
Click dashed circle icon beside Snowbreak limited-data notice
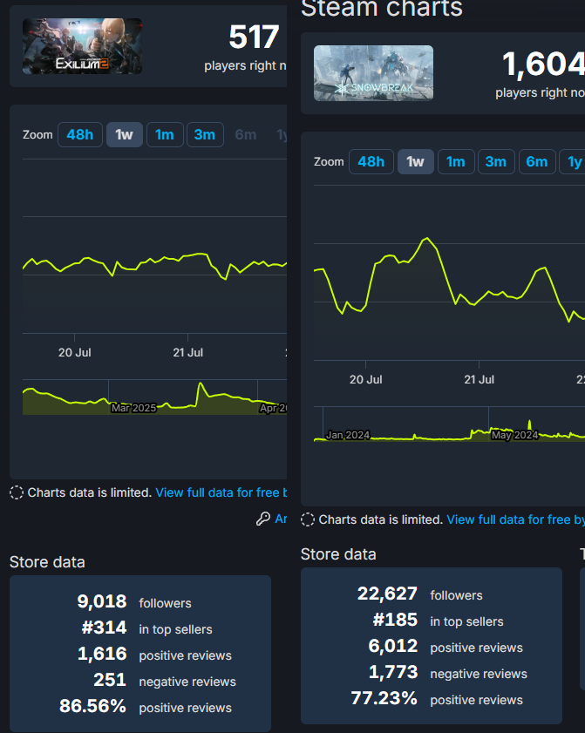click(308, 519)
